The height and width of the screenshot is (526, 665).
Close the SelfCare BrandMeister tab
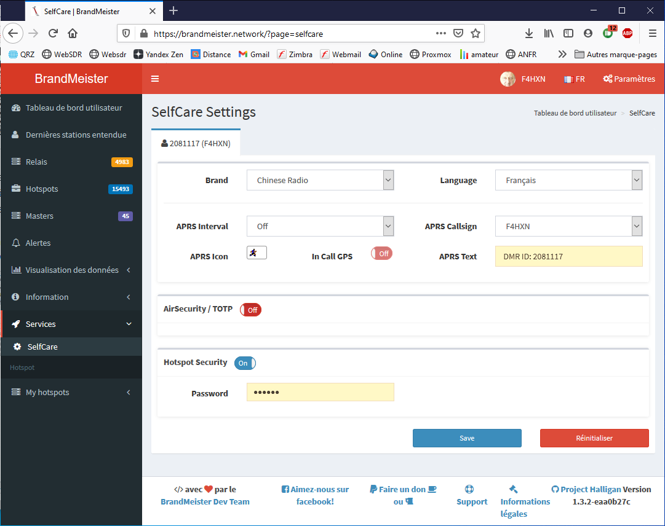[153, 11]
